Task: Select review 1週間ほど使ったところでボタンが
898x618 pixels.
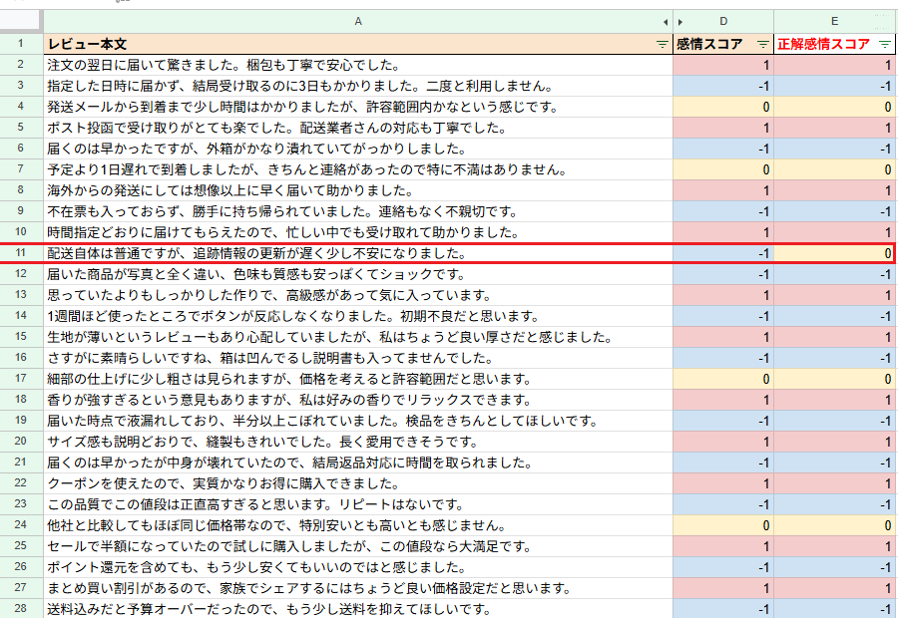Action: click(x=358, y=316)
